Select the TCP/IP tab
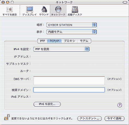The height and width of the screenshot is (125, 129). 54,41
